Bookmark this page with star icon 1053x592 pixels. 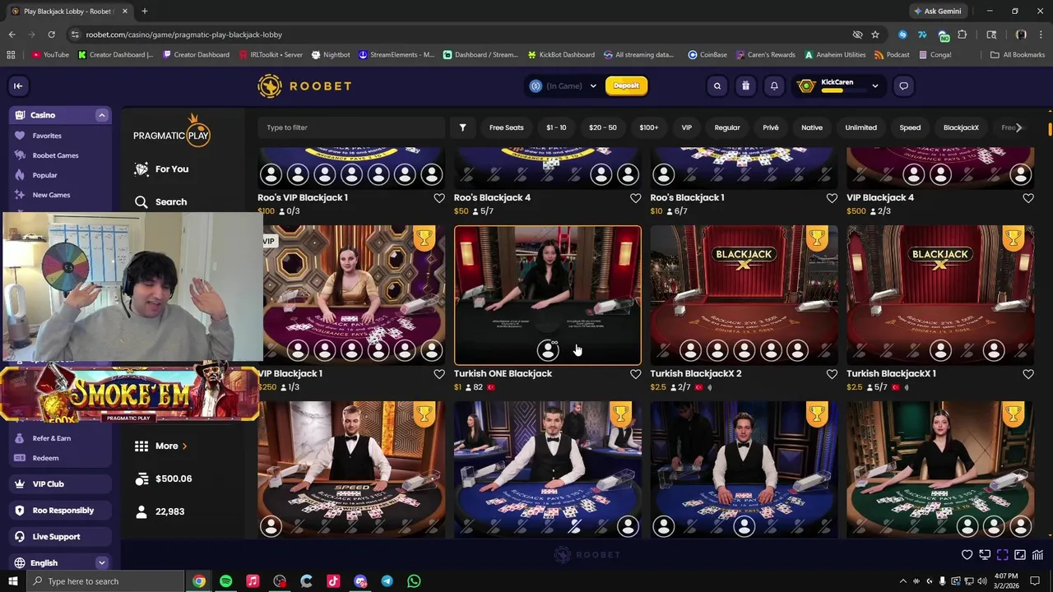click(x=875, y=35)
